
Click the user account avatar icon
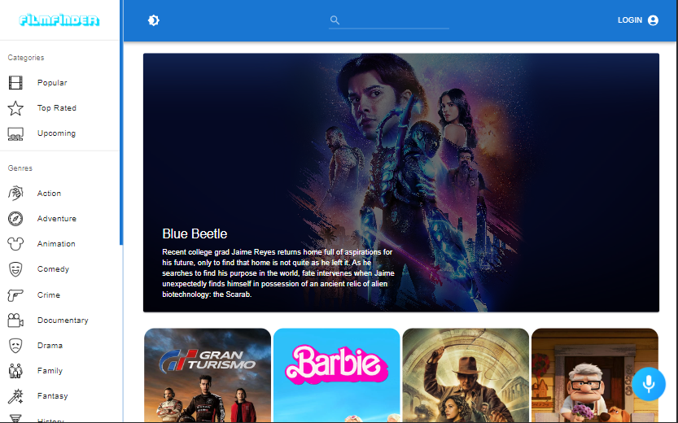[653, 20]
